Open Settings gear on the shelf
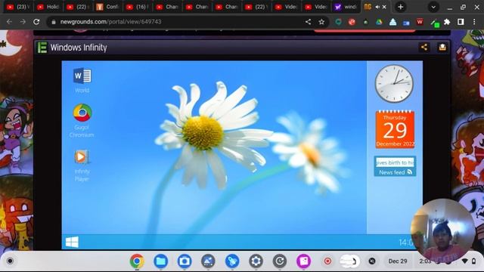The height and width of the screenshot is (272, 484). tap(256, 261)
